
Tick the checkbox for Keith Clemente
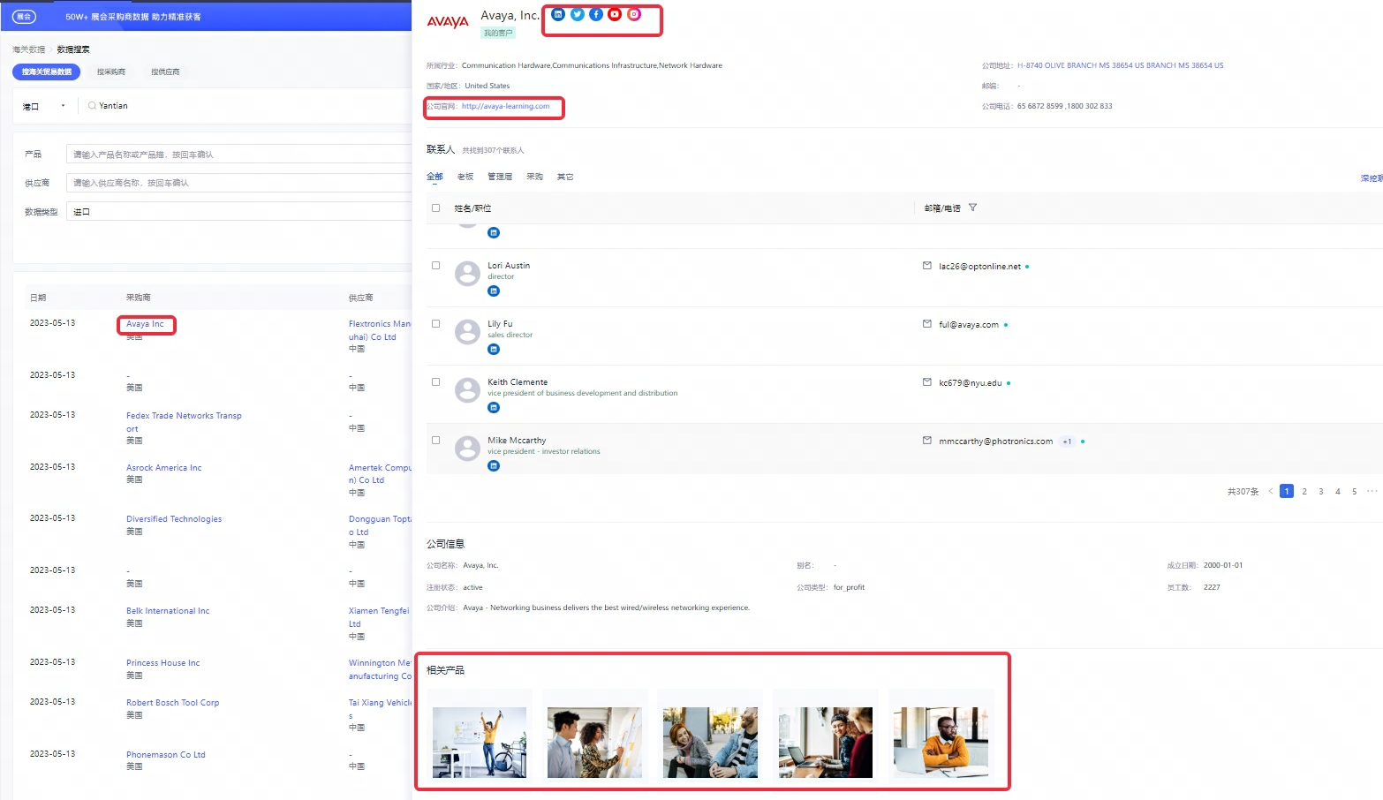[x=435, y=382]
